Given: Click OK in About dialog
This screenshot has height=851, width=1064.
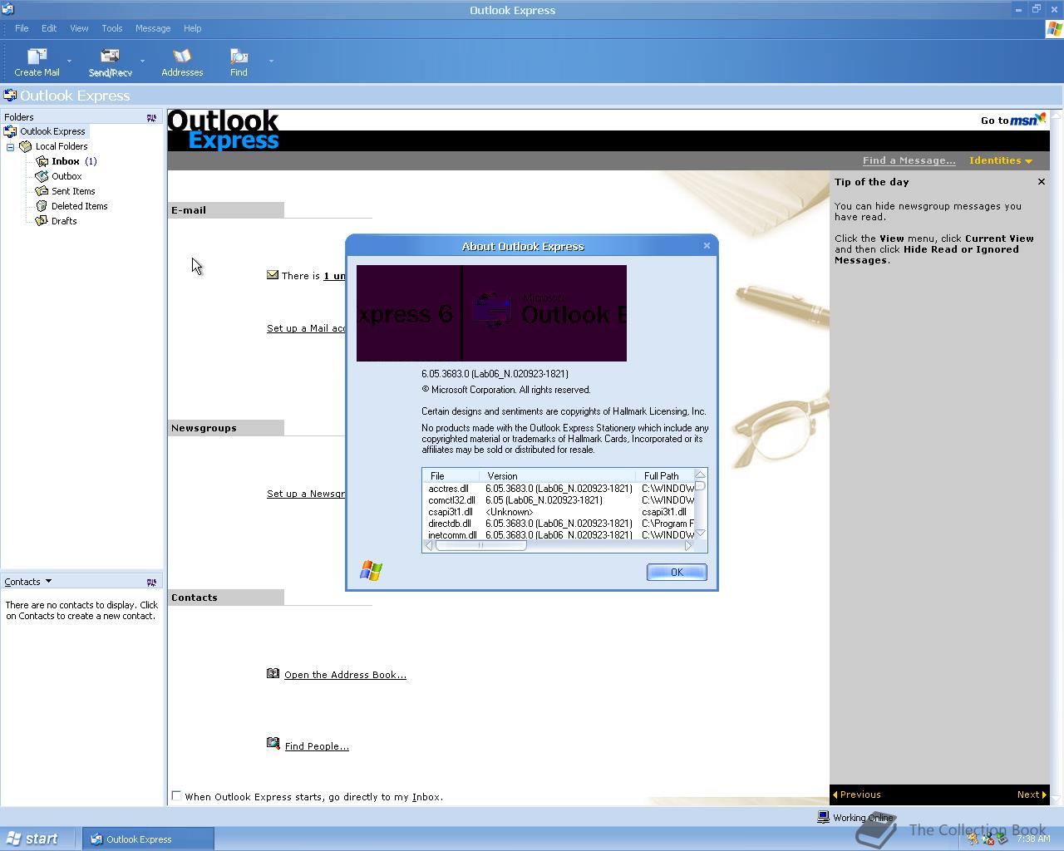Looking at the screenshot, I should [x=677, y=572].
